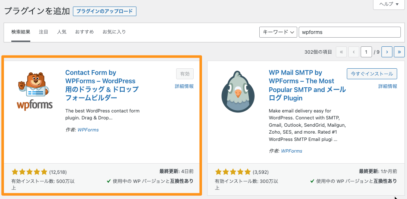This screenshot has height=199, width=407.
Task: Switch to the 検索結果 tab
Action: (21, 32)
